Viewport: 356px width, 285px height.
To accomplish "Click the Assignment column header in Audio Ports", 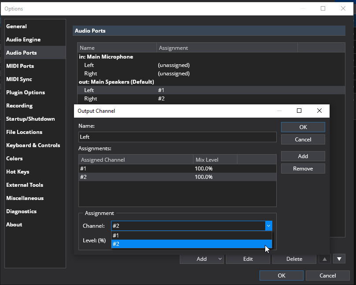I will coord(227,48).
